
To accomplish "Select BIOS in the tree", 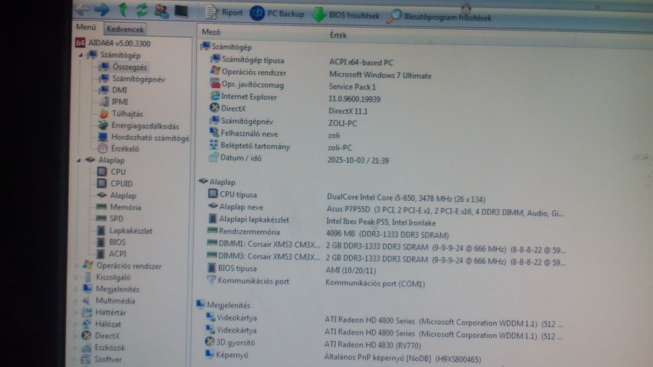I will (117, 242).
